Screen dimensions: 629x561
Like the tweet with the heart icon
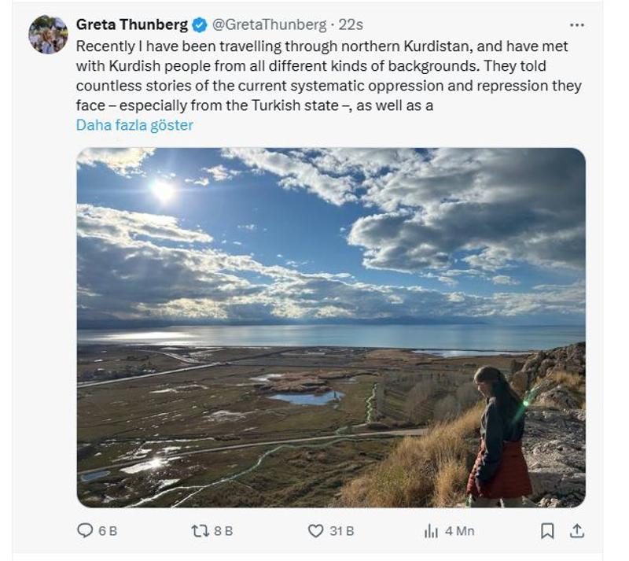tap(315, 531)
